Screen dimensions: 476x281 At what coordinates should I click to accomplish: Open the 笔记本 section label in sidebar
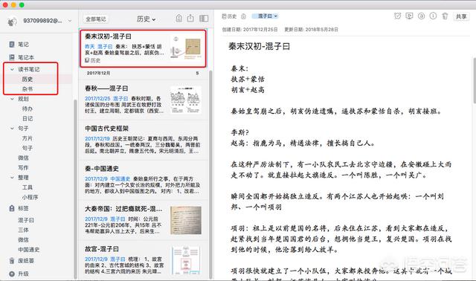26,57
